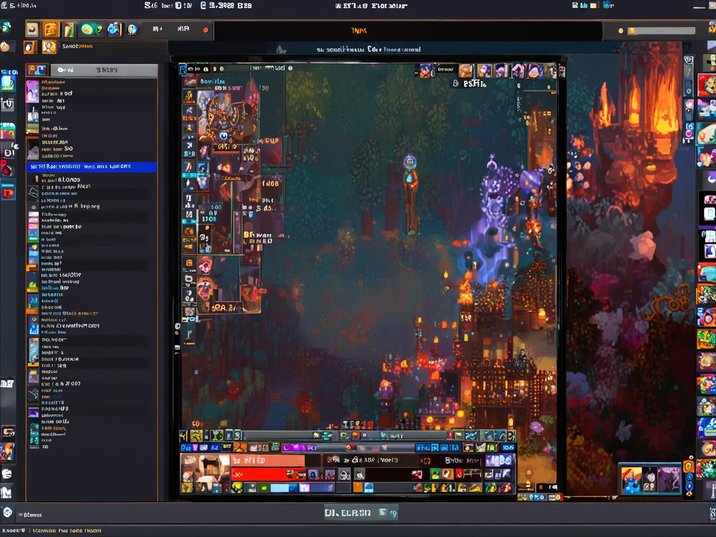Click the yellow dot beside the top-right slider
Screen dimensions: 716x537
coord(620,31)
